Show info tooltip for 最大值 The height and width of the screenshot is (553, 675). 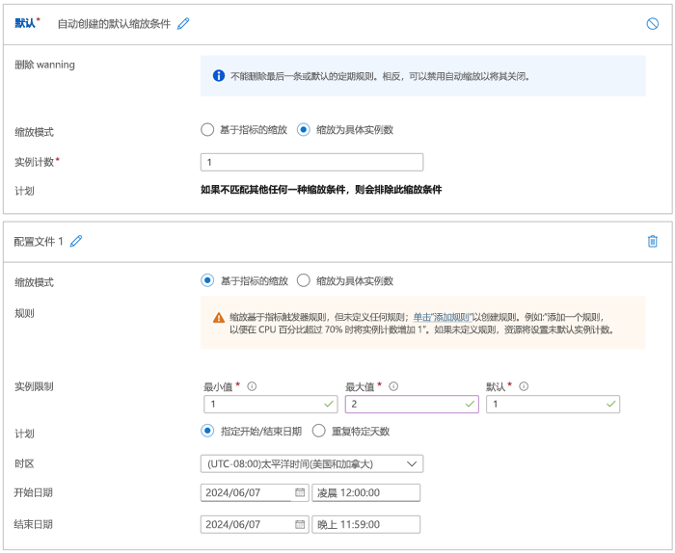pyautogui.click(x=393, y=386)
